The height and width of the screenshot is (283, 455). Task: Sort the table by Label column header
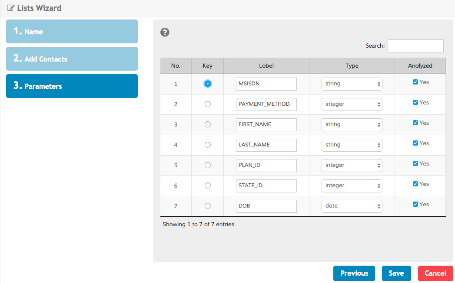pyautogui.click(x=266, y=66)
